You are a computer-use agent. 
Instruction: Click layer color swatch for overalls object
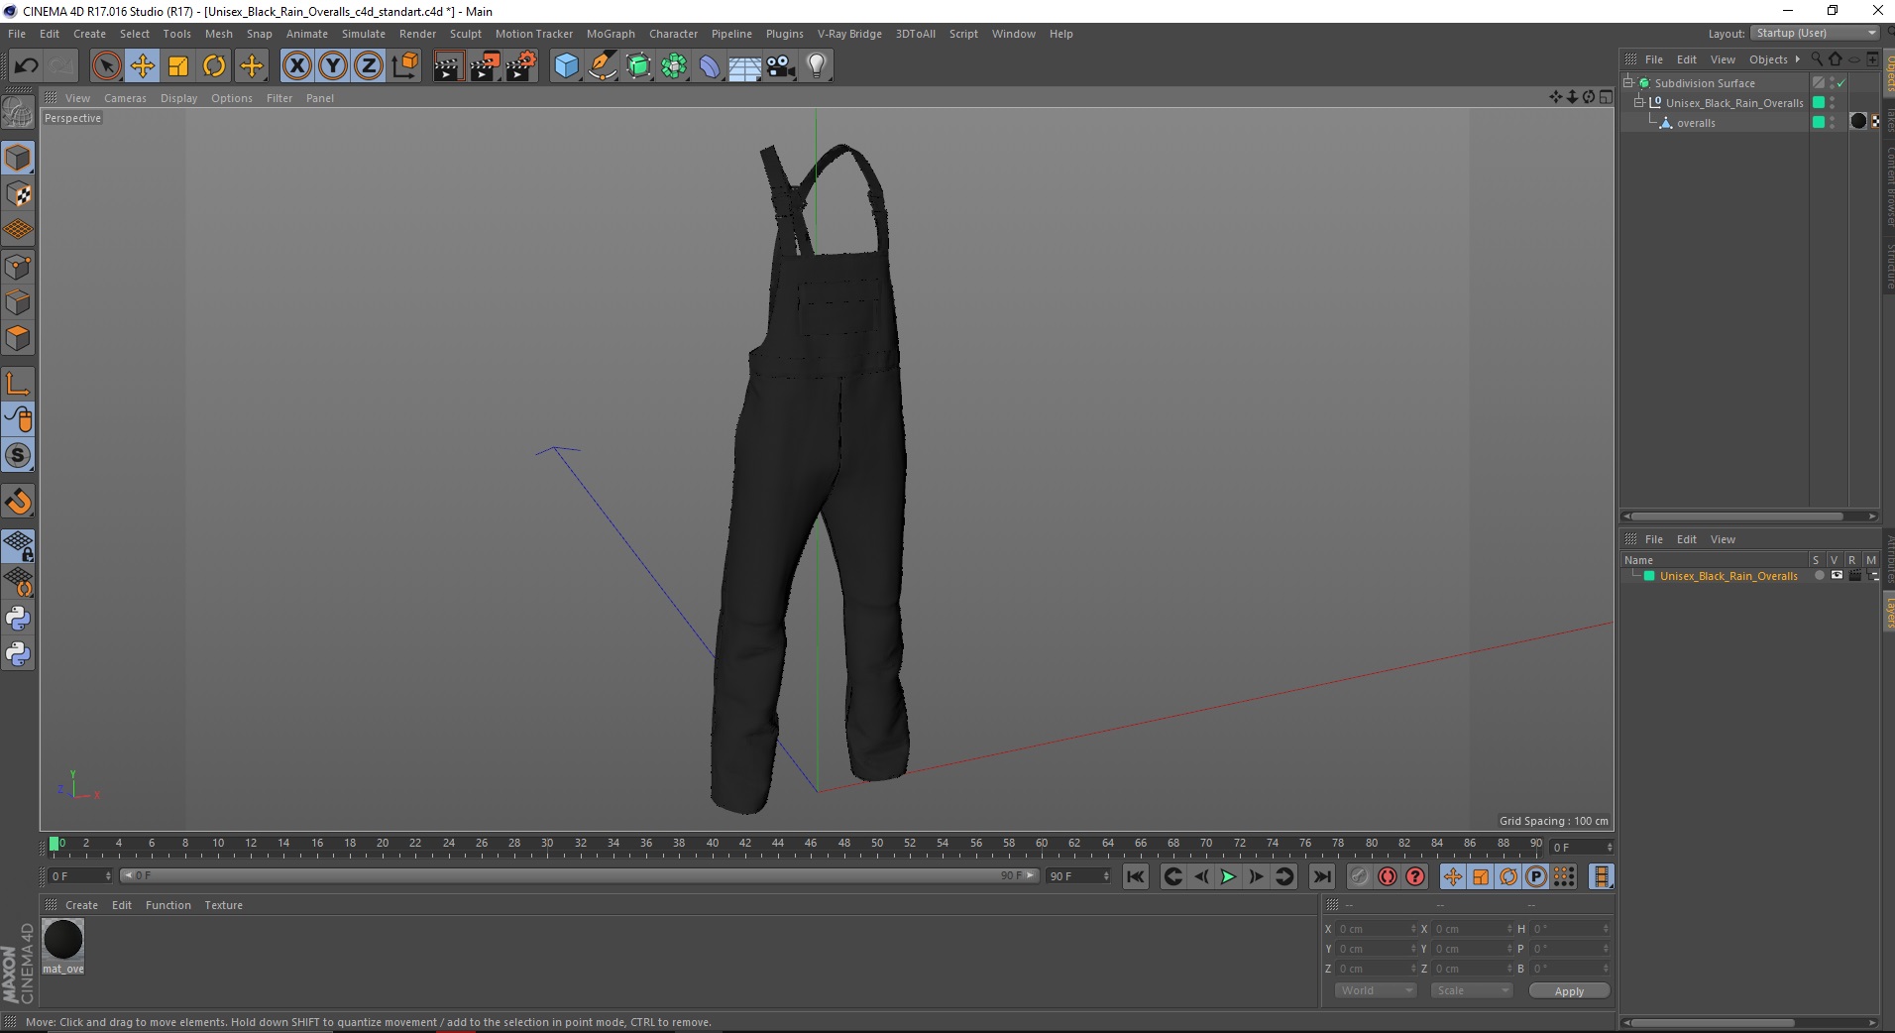(x=1819, y=123)
